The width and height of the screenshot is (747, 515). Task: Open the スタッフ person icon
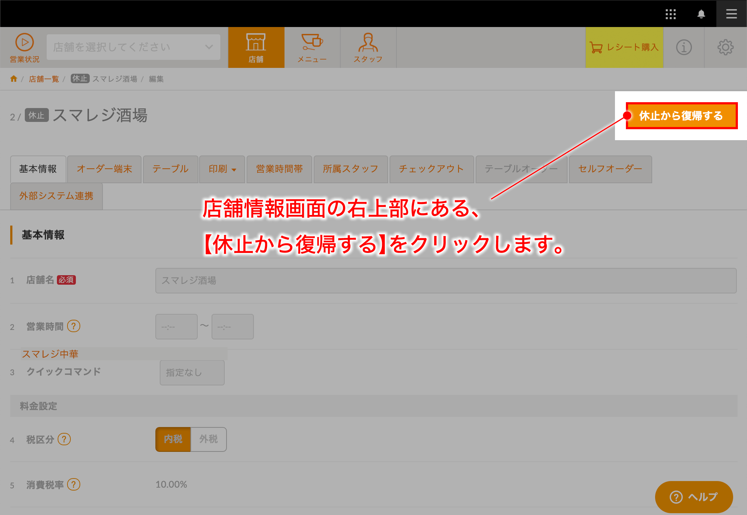[x=368, y=47]
